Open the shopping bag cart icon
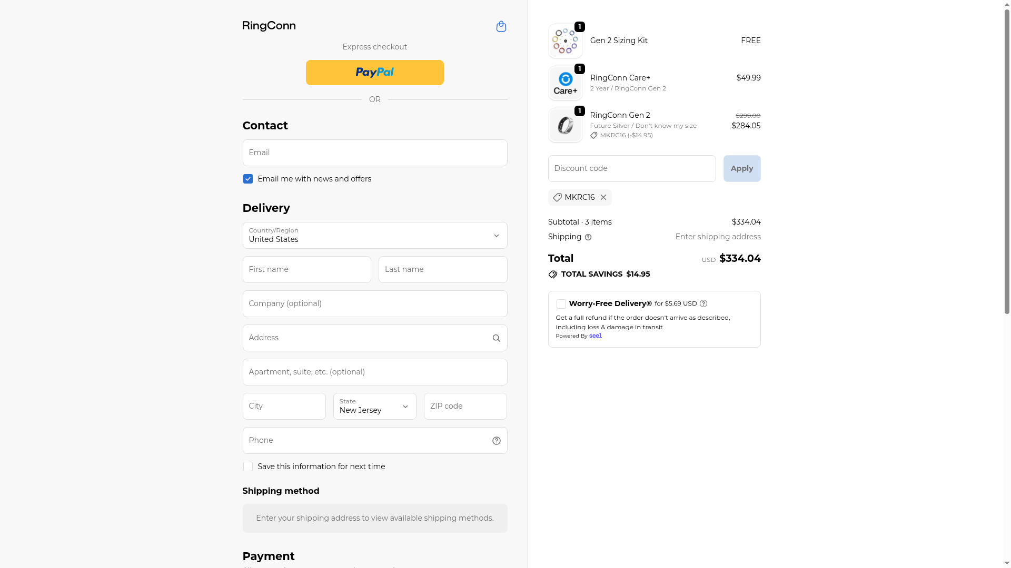The image size is (1011, 568). pyautogui.click(x=501, y=26)
